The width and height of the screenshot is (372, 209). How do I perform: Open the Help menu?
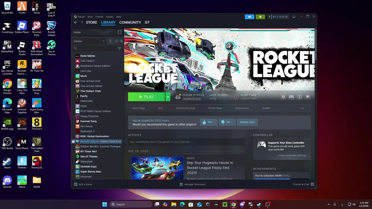tap(119, 17)
